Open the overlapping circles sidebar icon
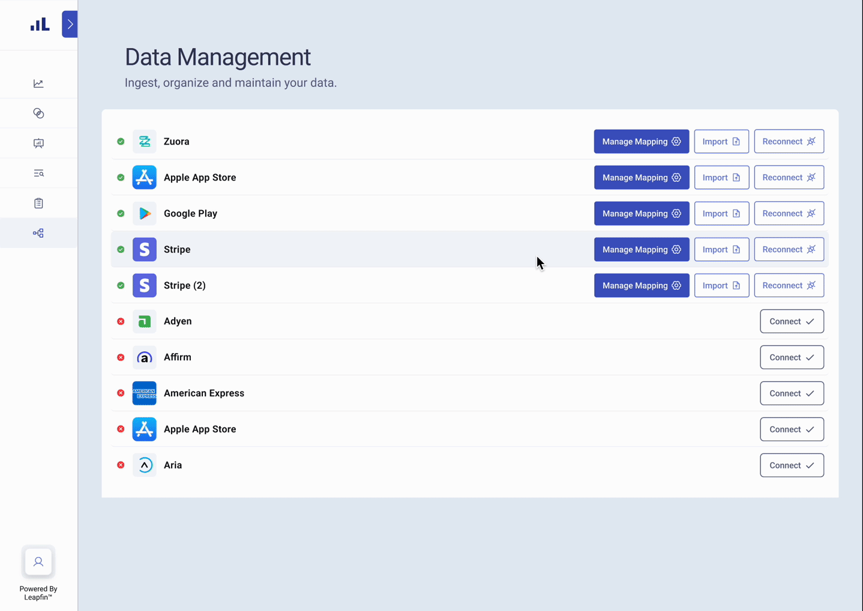Viewport: 863px width, 611px height. 38,113
